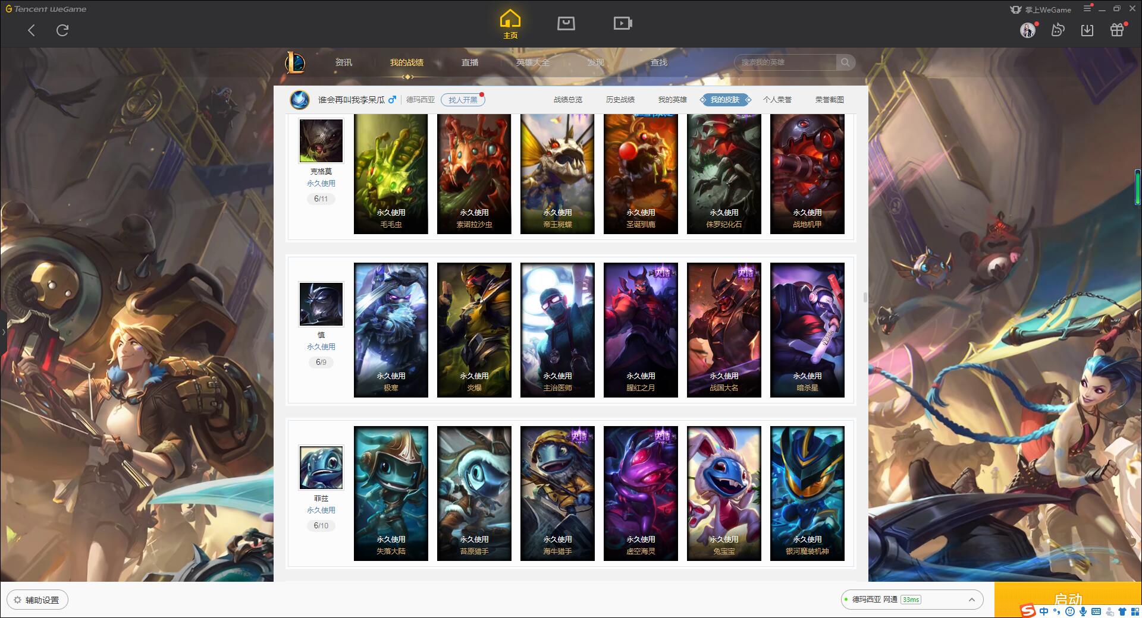Click the 6/11 skin count badge
This screenshot has height=618, width=1142.
321,199
